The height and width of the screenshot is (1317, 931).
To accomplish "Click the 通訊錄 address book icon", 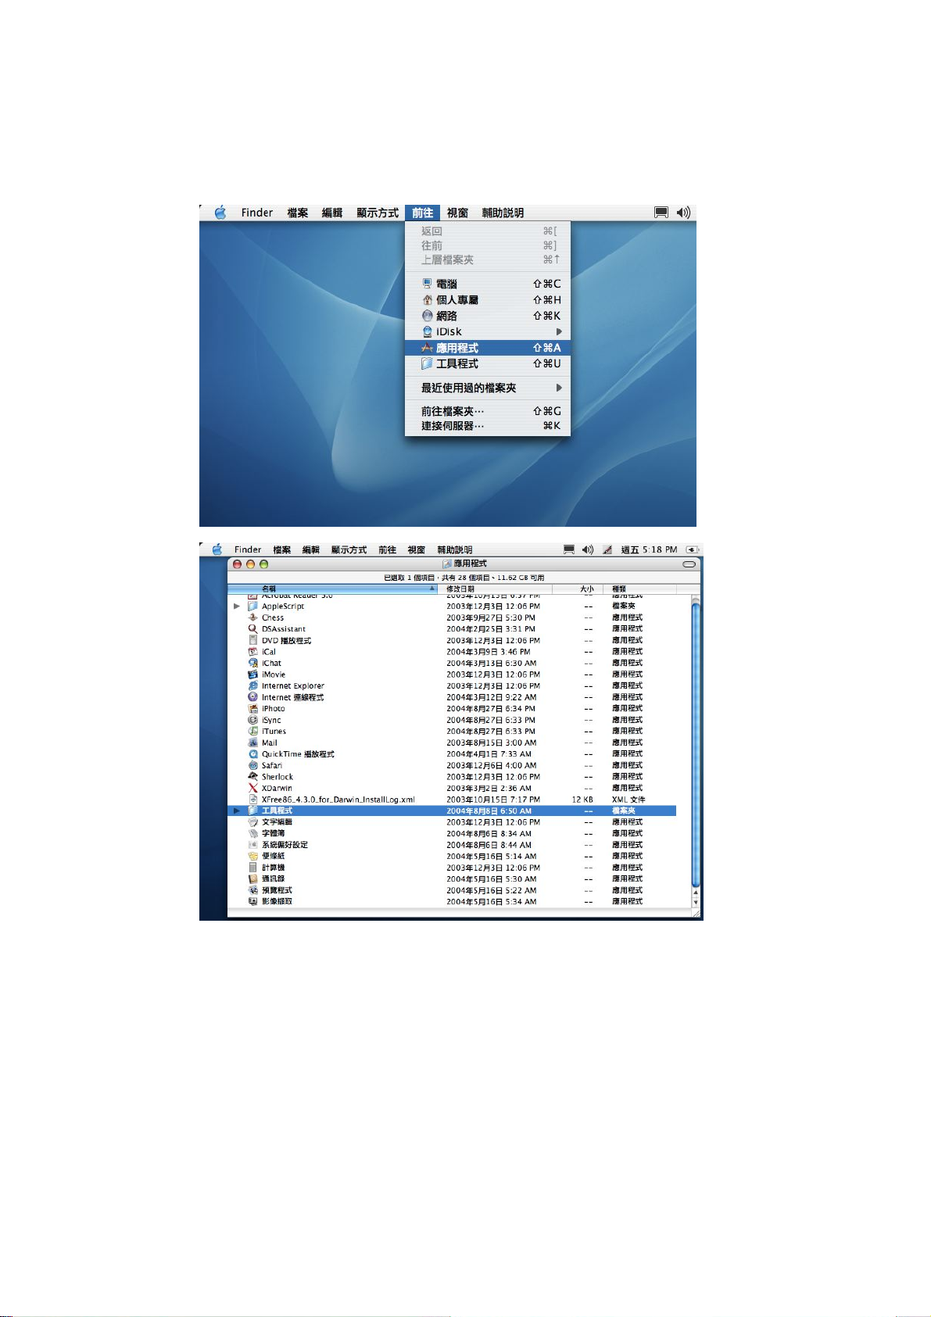I will (252, 879).
